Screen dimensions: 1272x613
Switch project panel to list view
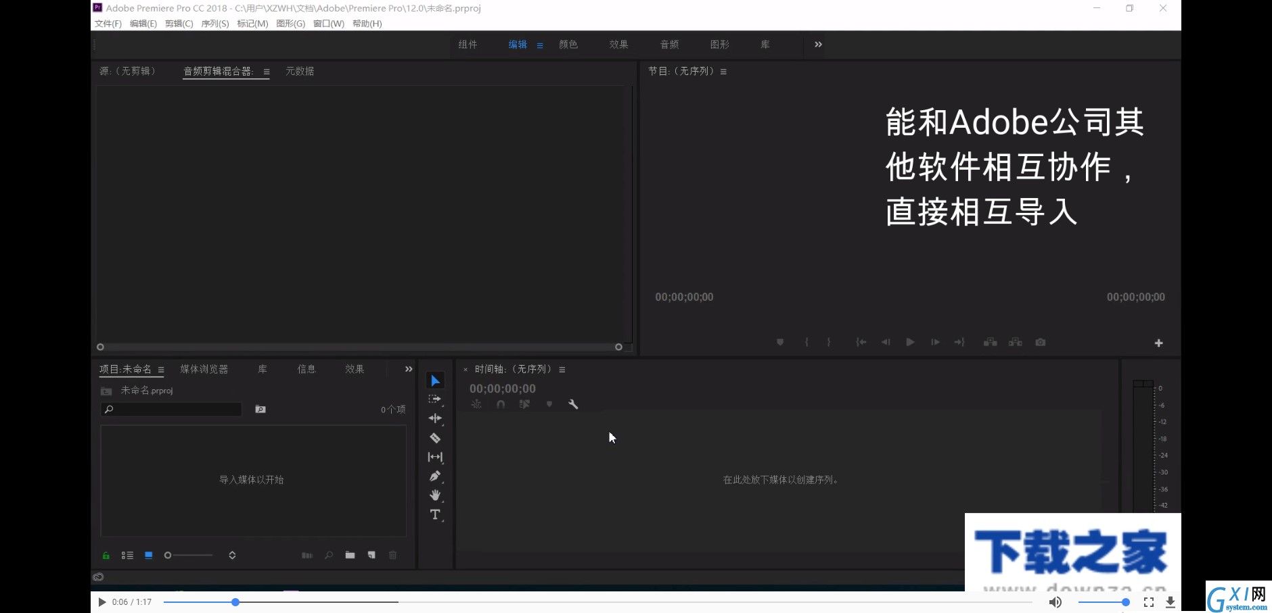[x=127, y=556]
